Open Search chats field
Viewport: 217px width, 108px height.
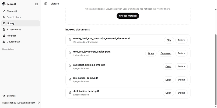[x=20, y=17]
